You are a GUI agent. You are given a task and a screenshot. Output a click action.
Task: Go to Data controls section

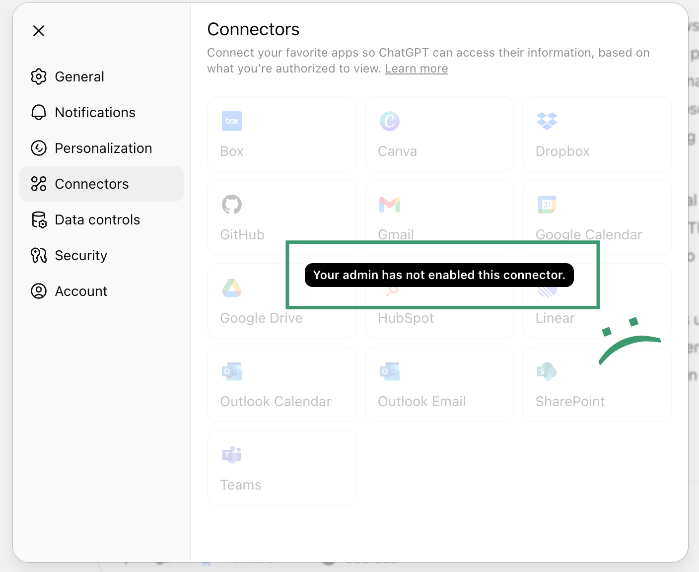coord(97,219)
